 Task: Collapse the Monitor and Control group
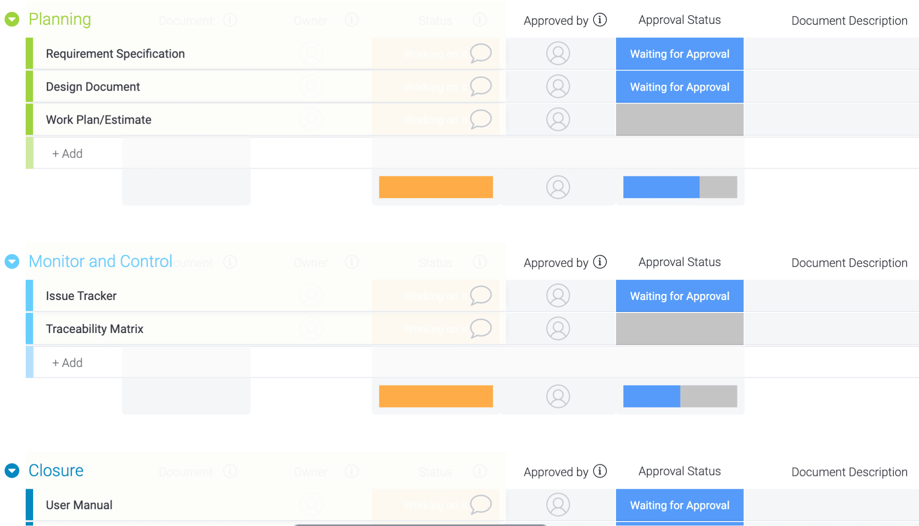click(x=12, y=261)
